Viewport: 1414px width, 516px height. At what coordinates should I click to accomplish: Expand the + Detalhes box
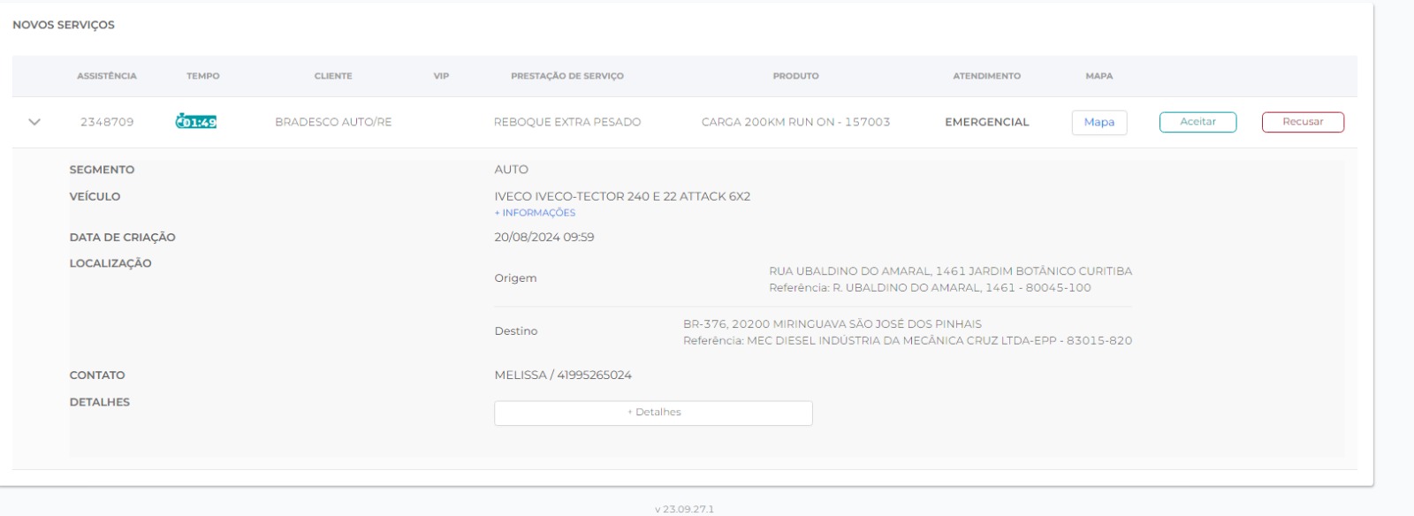coord(653,413)
